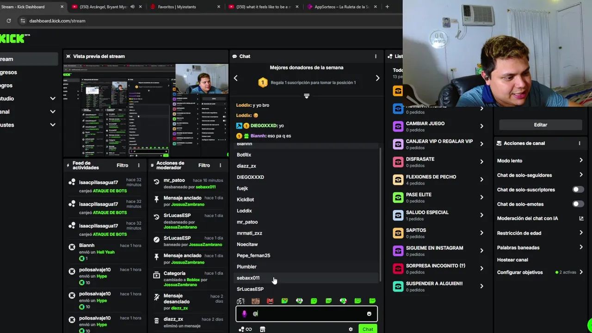Expand the studio sidebar section
Screen dimensions: 592x333
point(53,99)
